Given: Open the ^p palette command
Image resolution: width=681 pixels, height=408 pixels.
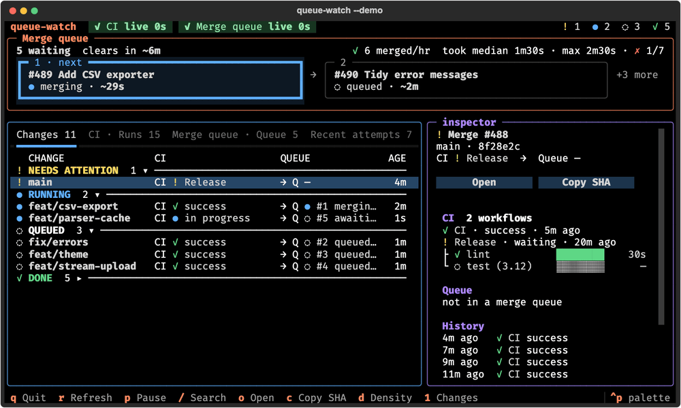Looking at the screenshot, I should point(640,398).
